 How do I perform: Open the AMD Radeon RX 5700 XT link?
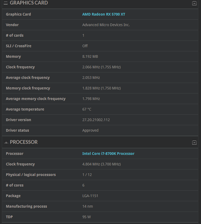pos(104,14)
